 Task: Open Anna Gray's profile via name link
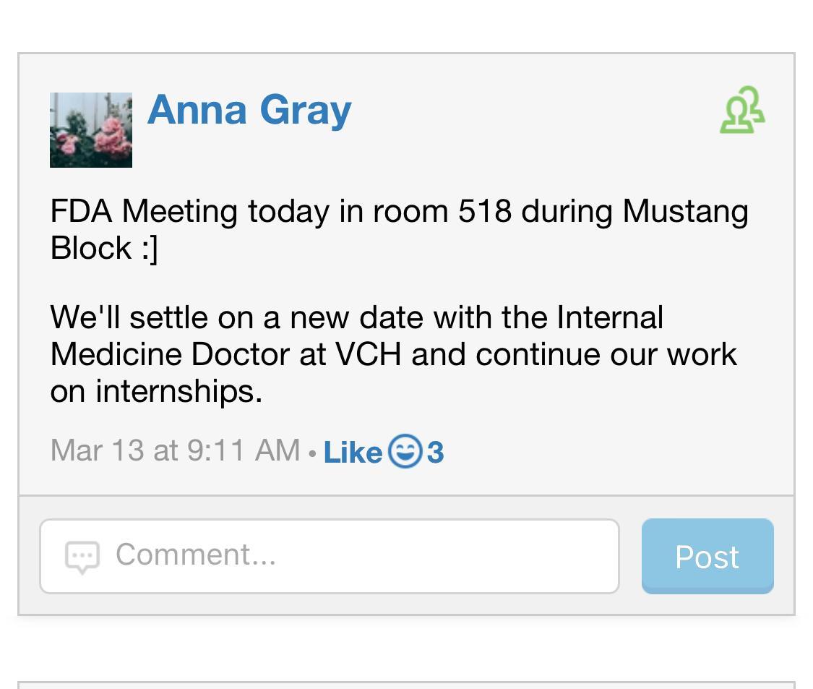point(249,110)
